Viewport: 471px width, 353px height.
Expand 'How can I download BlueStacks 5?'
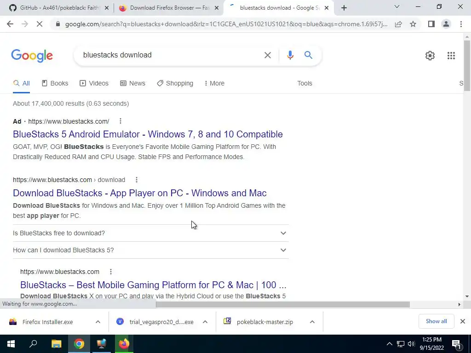coord(151,250)
